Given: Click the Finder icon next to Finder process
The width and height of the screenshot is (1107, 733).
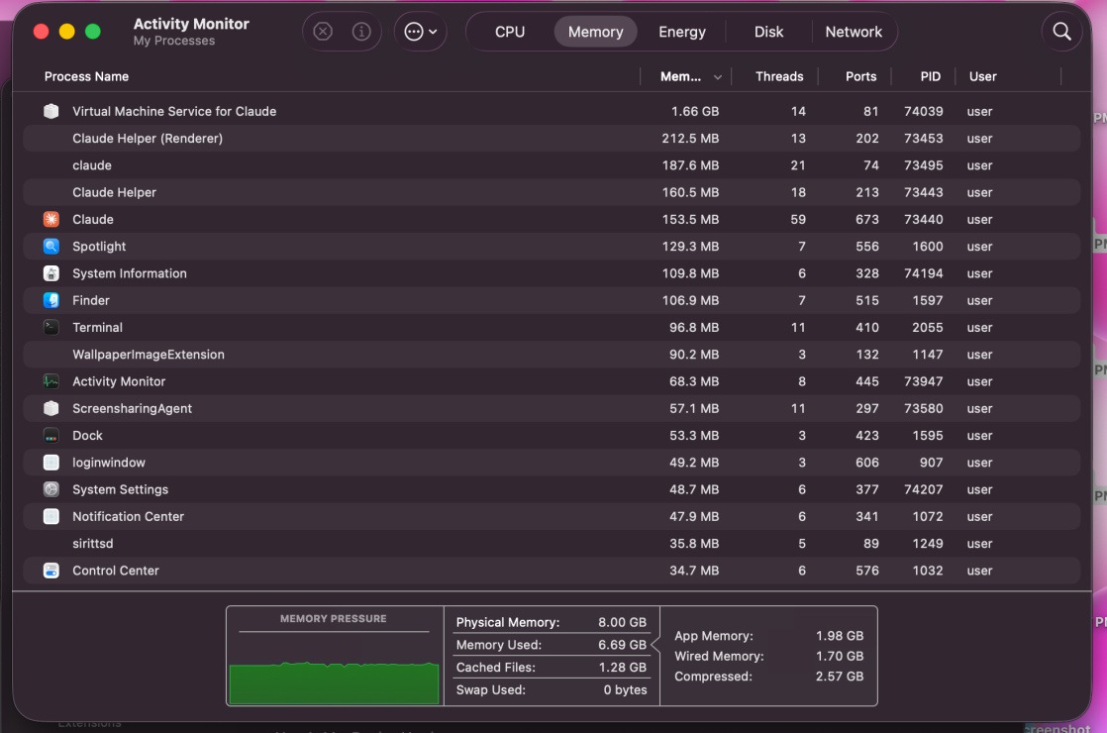Looking at the screenshot, I should click(50, 300).
